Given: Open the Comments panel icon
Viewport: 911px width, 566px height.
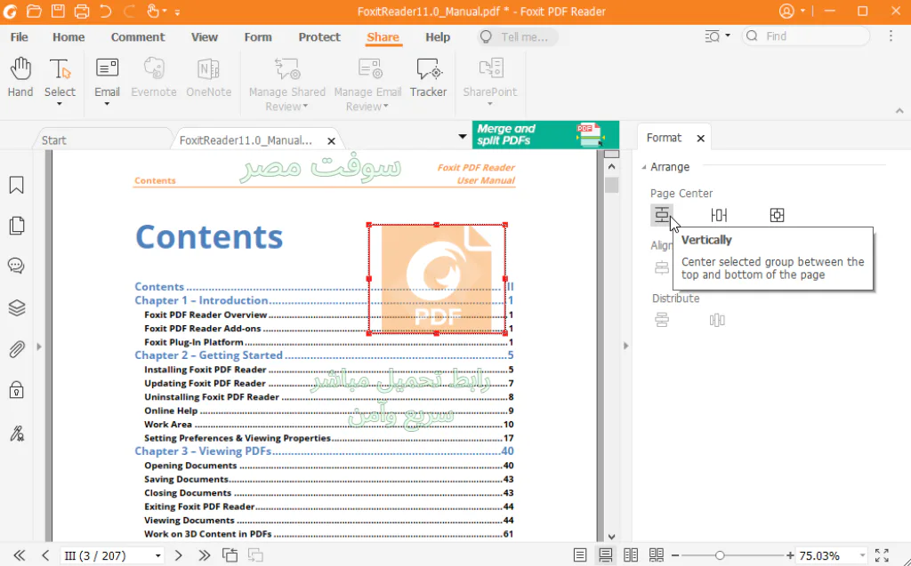Looking at the screenshot, I should tap(16, 266).
